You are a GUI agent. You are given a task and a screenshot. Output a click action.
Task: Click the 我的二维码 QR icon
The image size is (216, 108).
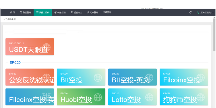pos(37,12)
